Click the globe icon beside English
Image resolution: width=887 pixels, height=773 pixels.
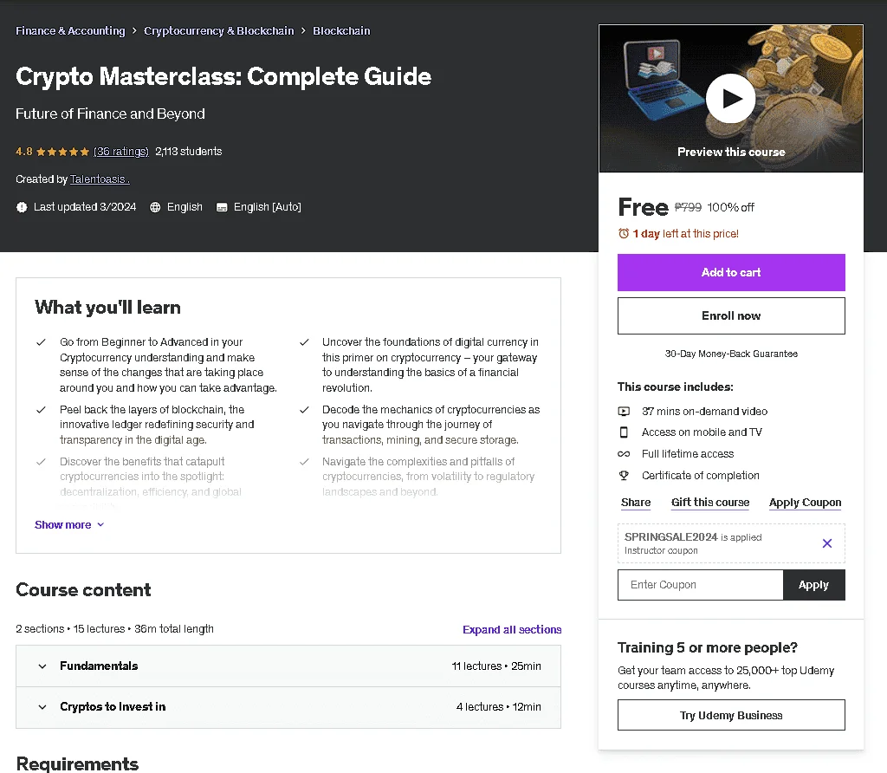coord(155,207)
